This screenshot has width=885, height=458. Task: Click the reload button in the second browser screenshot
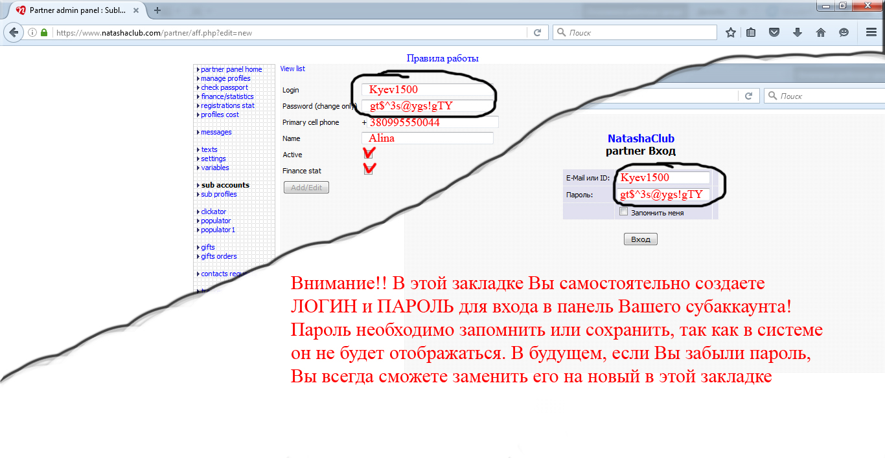[x=748, y=96]
